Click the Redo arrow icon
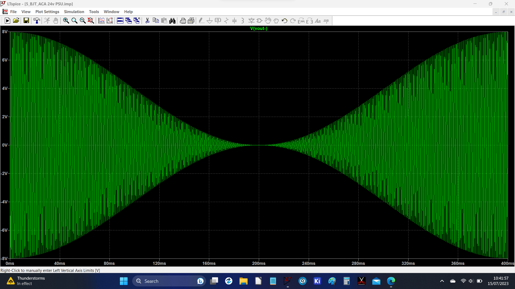The image size is (515, 289). pos(293,21)
